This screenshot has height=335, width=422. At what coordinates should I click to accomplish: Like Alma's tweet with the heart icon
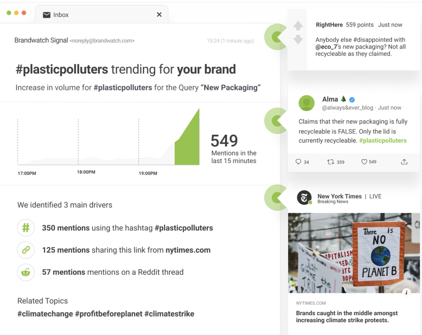pos(364,162)
